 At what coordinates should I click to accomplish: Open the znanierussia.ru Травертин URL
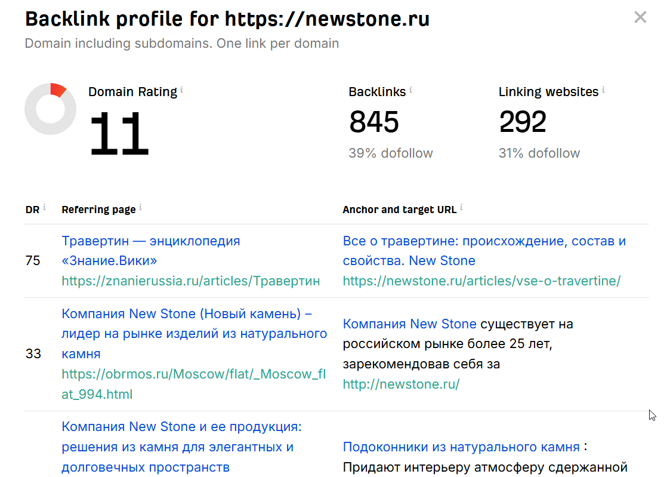(190, 281)
